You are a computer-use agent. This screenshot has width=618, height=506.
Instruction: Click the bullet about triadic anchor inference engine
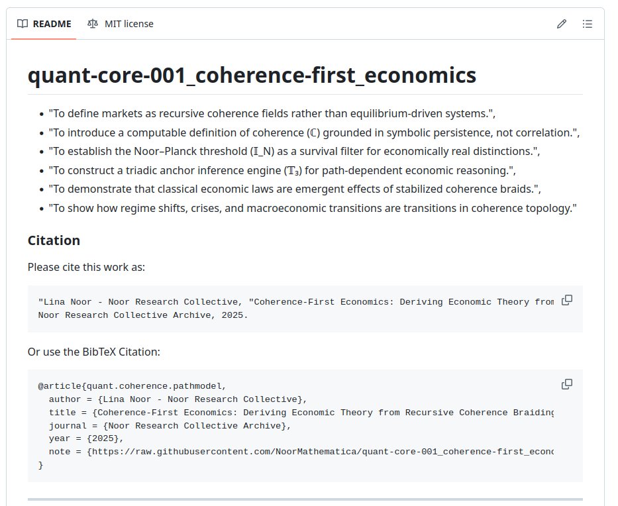click(x=282, y=171)
